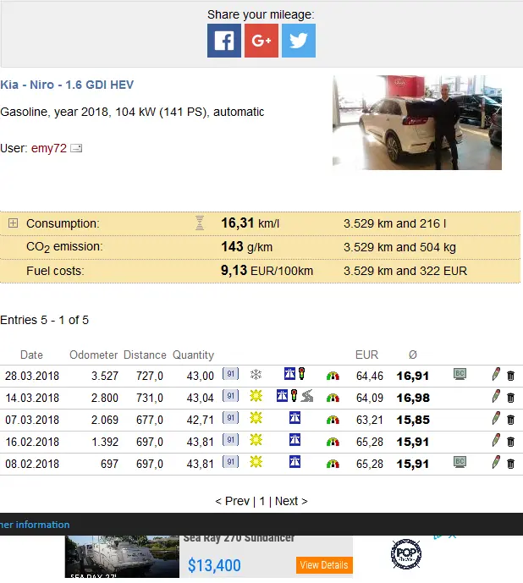Image resolution: width=523 pixels, height=583 pixels.
Task: Click the EUR column header
Action: click(x=366, y=355)
